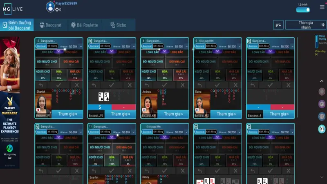Viewport: 327px width, 184px height.
Task: Toggle Baccarat mode pill on Dana's table
Action: coord(200,47)
